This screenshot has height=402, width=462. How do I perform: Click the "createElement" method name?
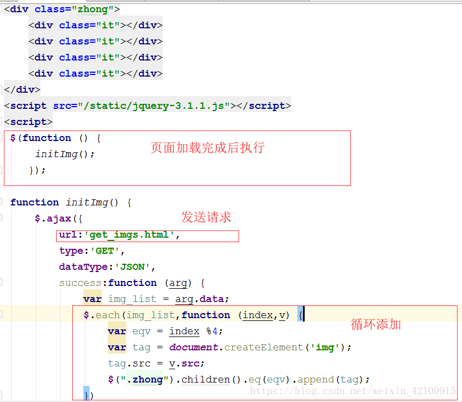[264, 347]
